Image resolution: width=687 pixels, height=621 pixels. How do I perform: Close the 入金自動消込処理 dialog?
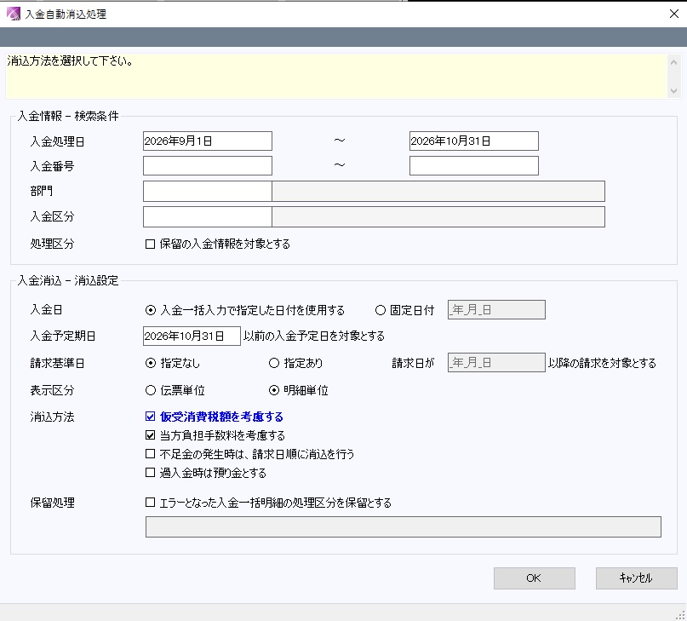tap(674, 14)
